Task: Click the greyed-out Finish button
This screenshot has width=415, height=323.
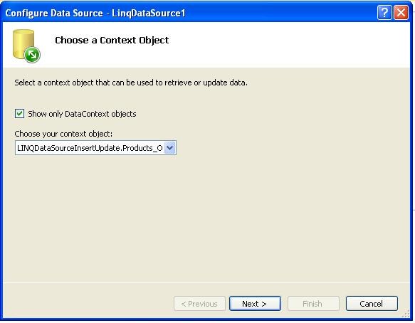Action: tap(313, 303)
